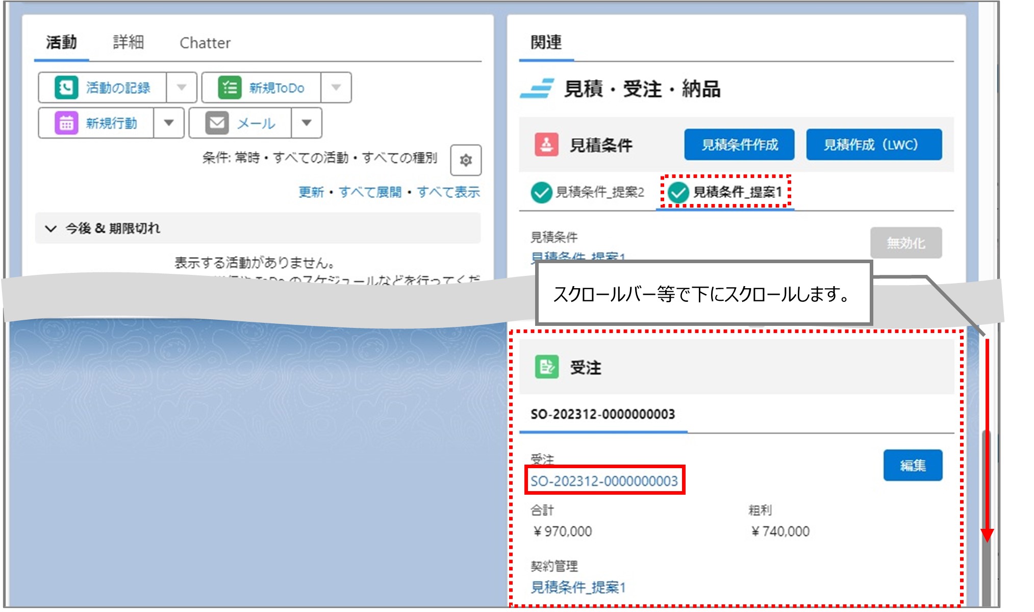The image size is (1034, 612).
Task: Click the 見積作成（LWC） button
Action: tap(874, 145)
